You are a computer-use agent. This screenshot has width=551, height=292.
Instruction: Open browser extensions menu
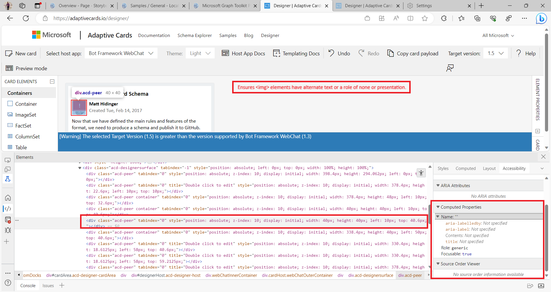444,18
